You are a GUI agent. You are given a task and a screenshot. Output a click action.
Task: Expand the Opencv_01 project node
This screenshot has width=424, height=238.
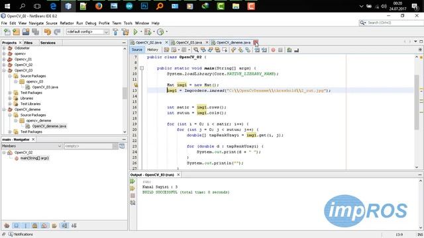[x=4, y=59]
